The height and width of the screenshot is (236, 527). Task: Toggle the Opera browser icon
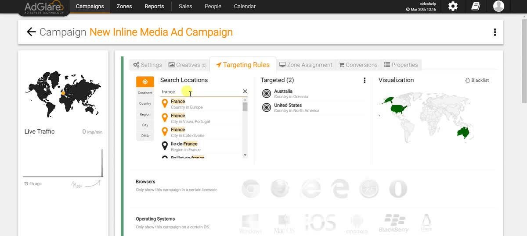[398, 189]
